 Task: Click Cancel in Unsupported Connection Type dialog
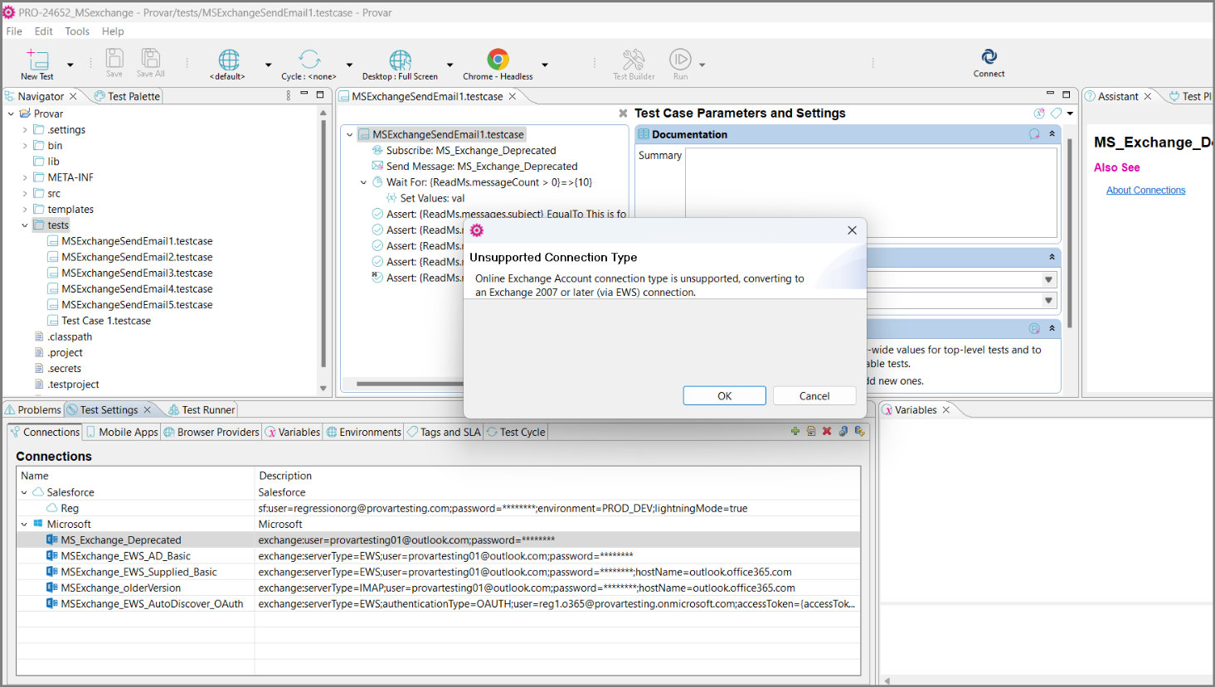[x=814, y=396]
